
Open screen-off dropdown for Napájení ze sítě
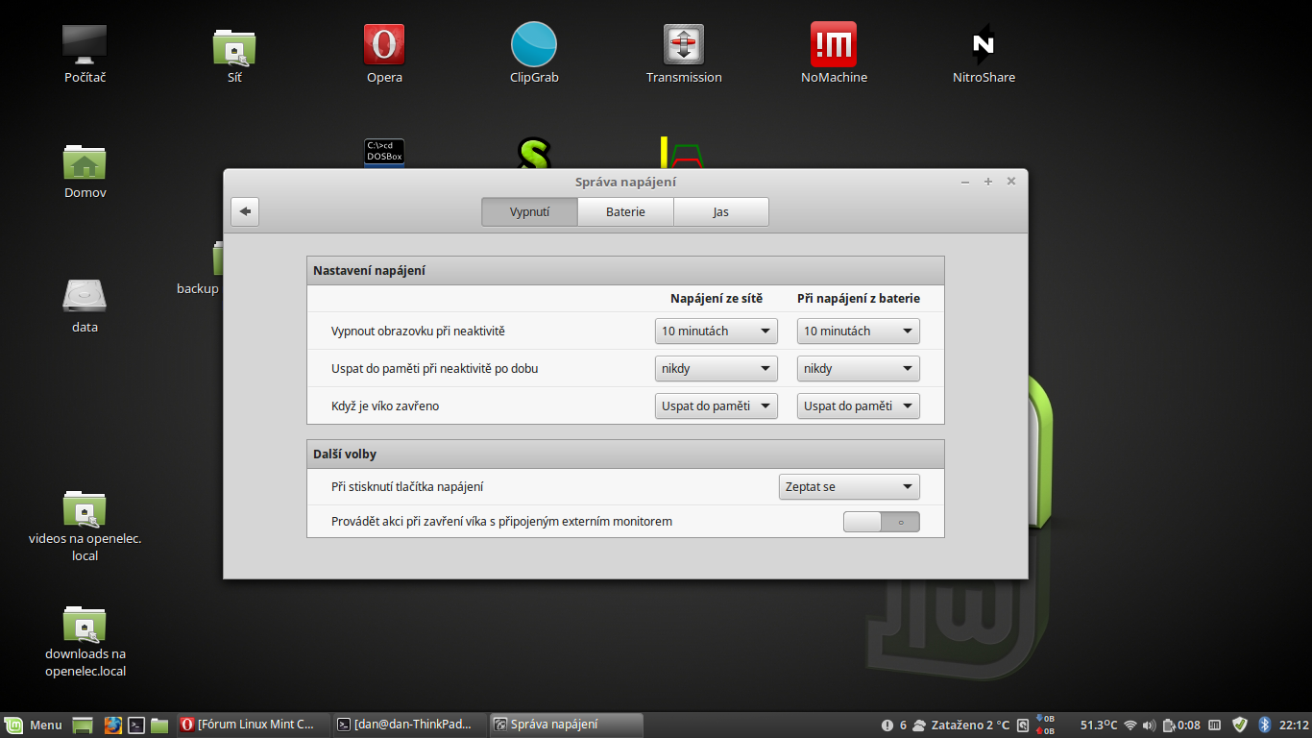coord(716,332)
